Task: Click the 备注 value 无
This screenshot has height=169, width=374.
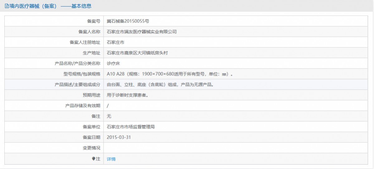Action: tap(109, 116)
